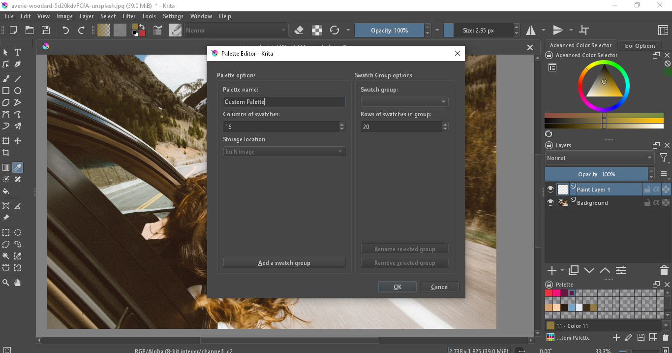
Task: Click Wrap Around Mode icon in toolbar
Action: [584, 30]
